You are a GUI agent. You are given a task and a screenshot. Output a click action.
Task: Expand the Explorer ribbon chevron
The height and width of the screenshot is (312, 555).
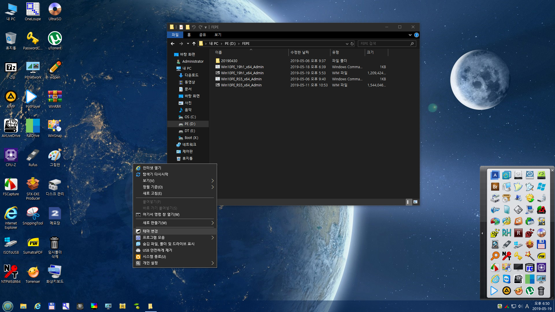410,35
